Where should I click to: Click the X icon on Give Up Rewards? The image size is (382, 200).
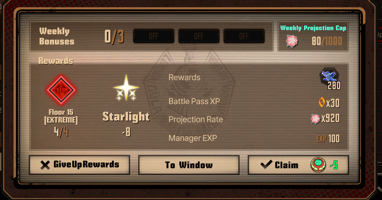click(x=45, y=165)
